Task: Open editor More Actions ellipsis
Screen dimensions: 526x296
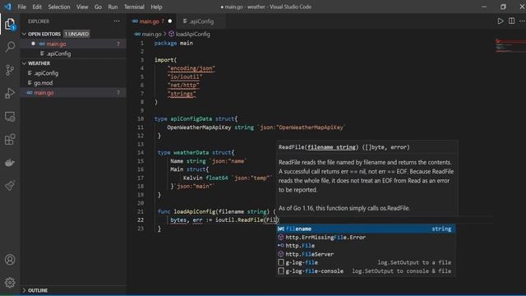Action: [x=523, y=21]
